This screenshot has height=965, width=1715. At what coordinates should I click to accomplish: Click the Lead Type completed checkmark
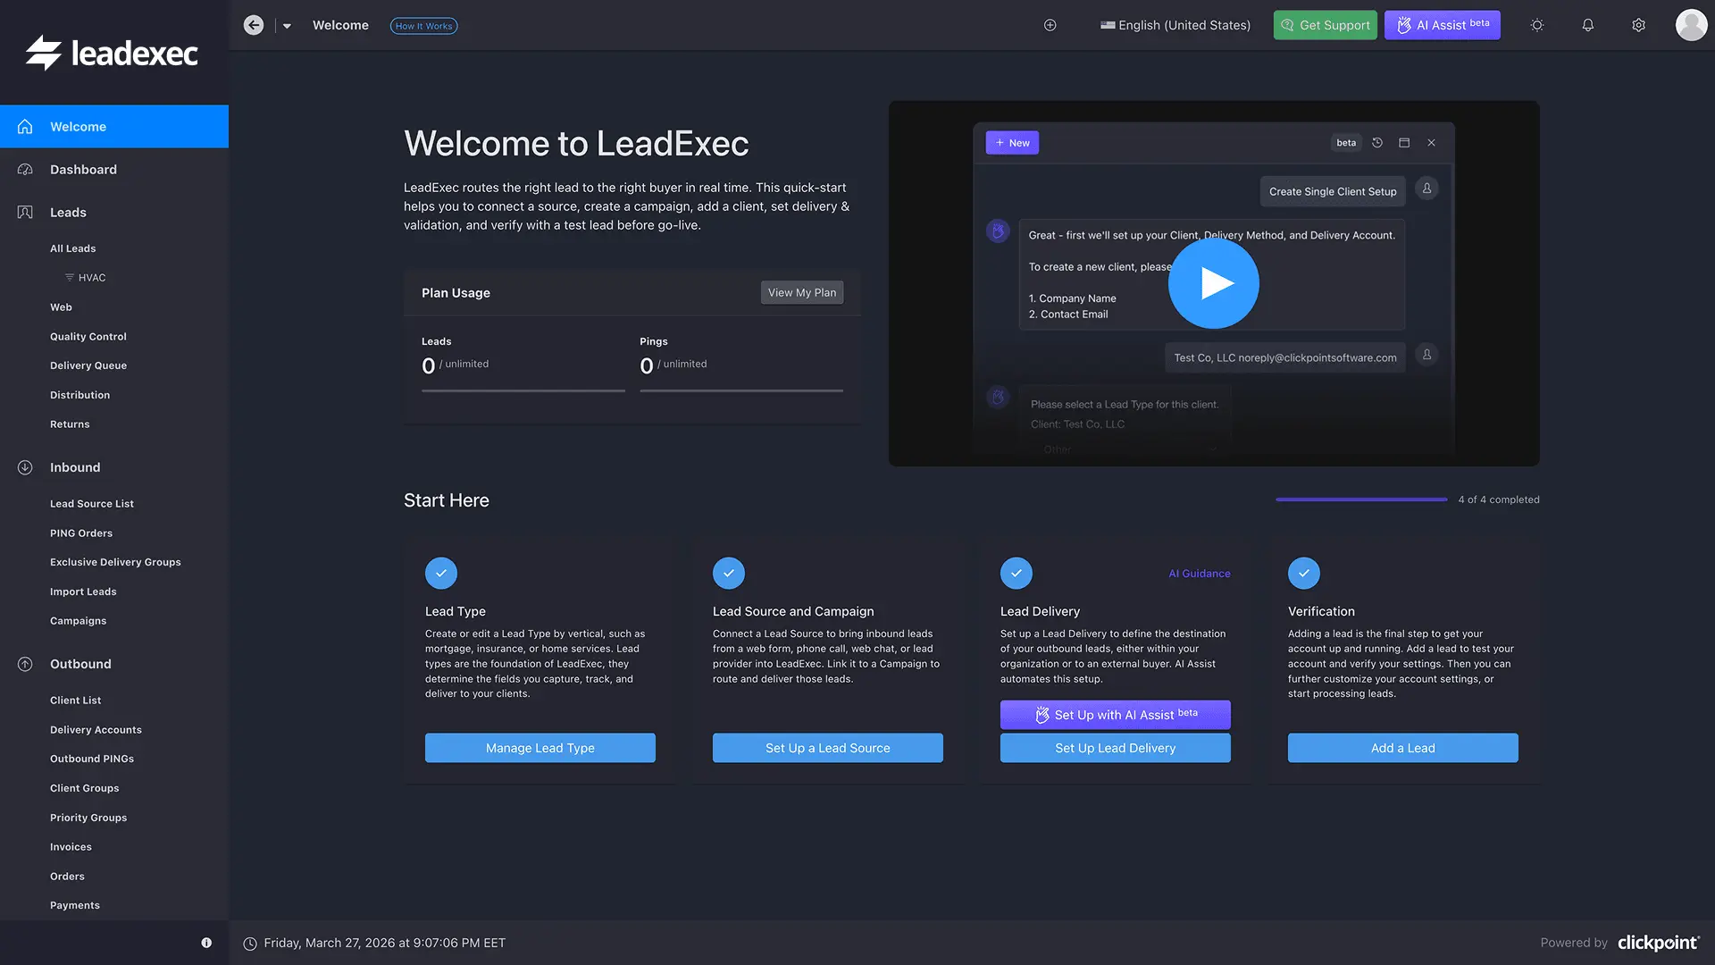[441, 573]
